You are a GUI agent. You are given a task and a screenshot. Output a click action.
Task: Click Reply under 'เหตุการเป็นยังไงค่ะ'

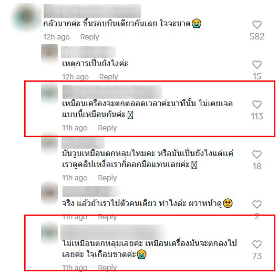(x=108, y=77)
